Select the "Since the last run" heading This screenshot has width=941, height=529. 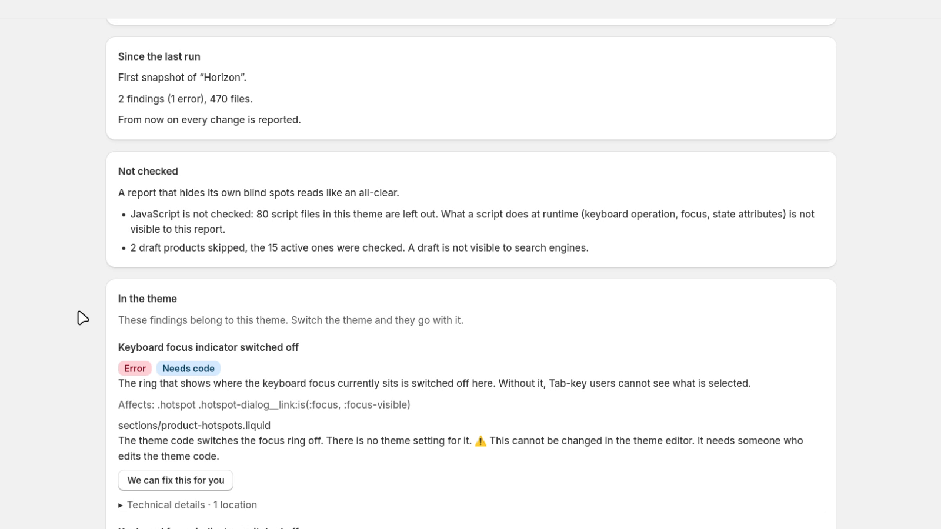coord(159,56)
